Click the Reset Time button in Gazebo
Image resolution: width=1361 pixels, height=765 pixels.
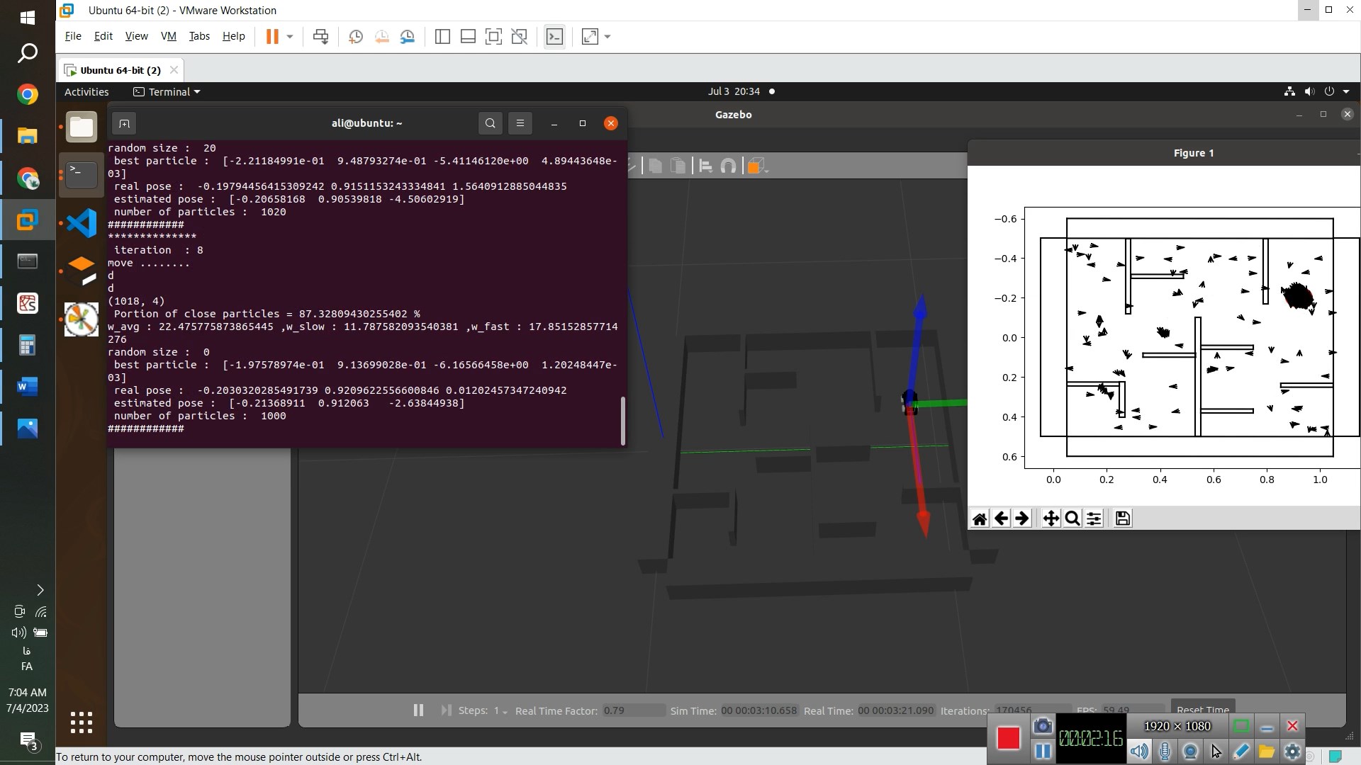tap(1203, 709)
